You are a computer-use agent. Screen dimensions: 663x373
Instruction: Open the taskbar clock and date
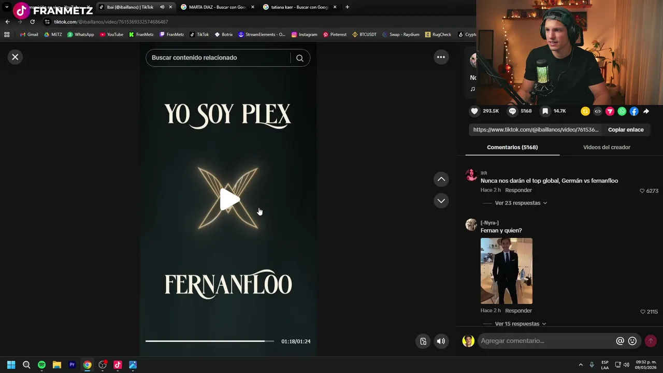[x=646, y=365]
